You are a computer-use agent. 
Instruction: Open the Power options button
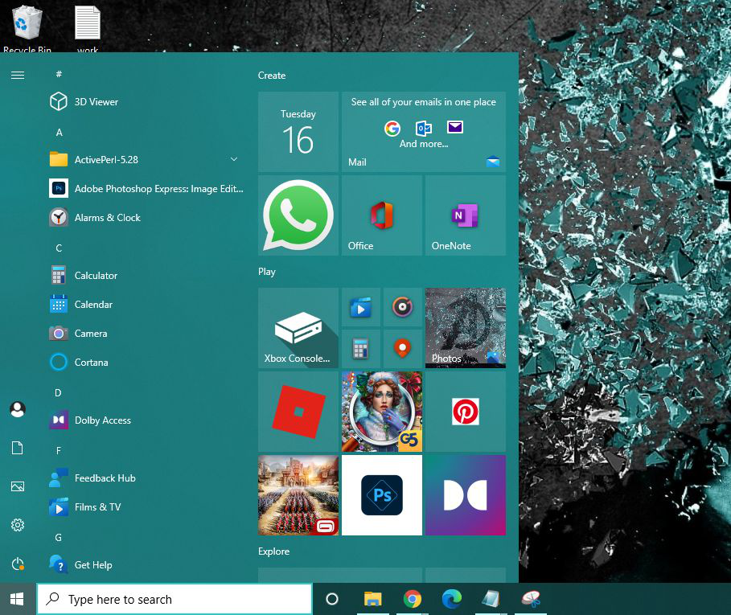click(x=18, y=564)
